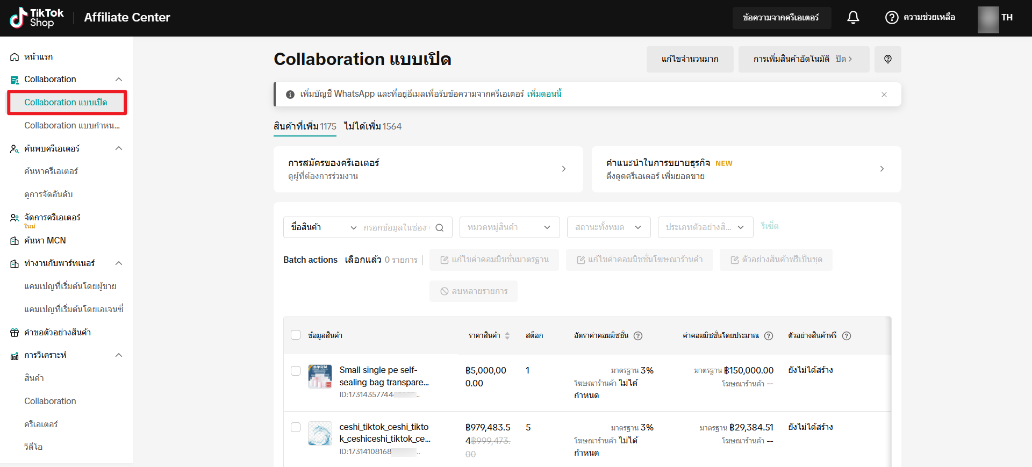Click the notification bell icon
Image resolution: width=1032 pixels, height=467 pixels.
pyautogui.click(x=853, y=18)
